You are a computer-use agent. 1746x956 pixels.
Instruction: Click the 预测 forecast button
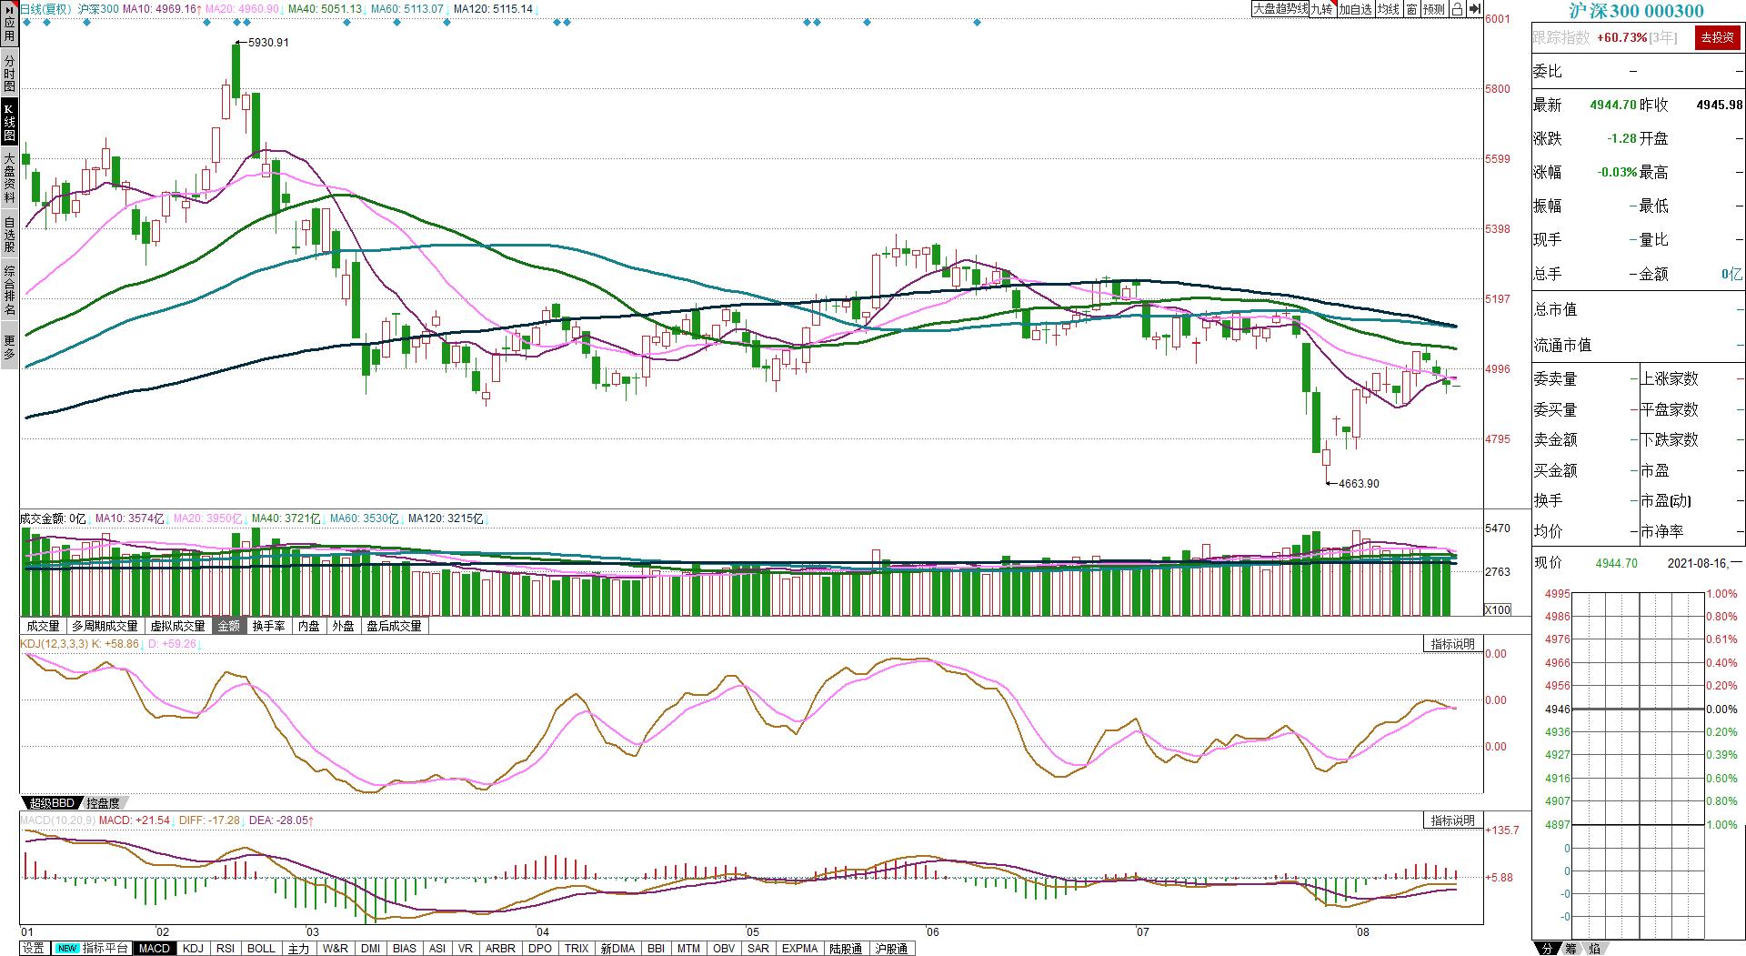(1434, 9)
